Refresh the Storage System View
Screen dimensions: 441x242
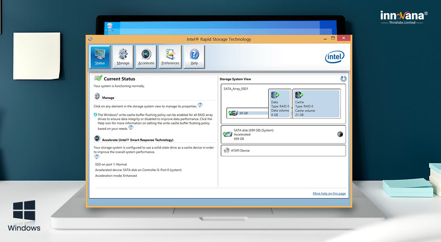pyautogui.click(x=343, y=79)
